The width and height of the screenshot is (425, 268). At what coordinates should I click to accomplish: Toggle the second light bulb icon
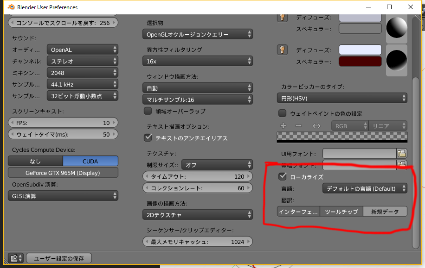(282, 50)
